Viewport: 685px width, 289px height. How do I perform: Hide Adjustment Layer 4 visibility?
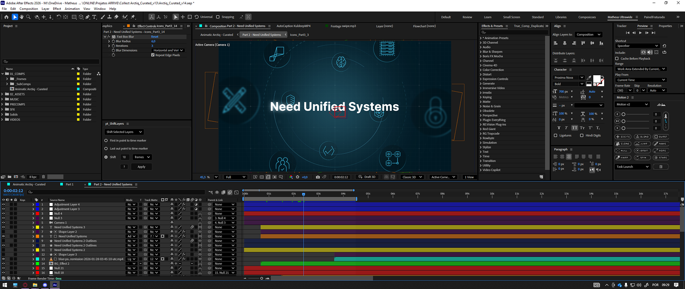(x=4, y=204)
